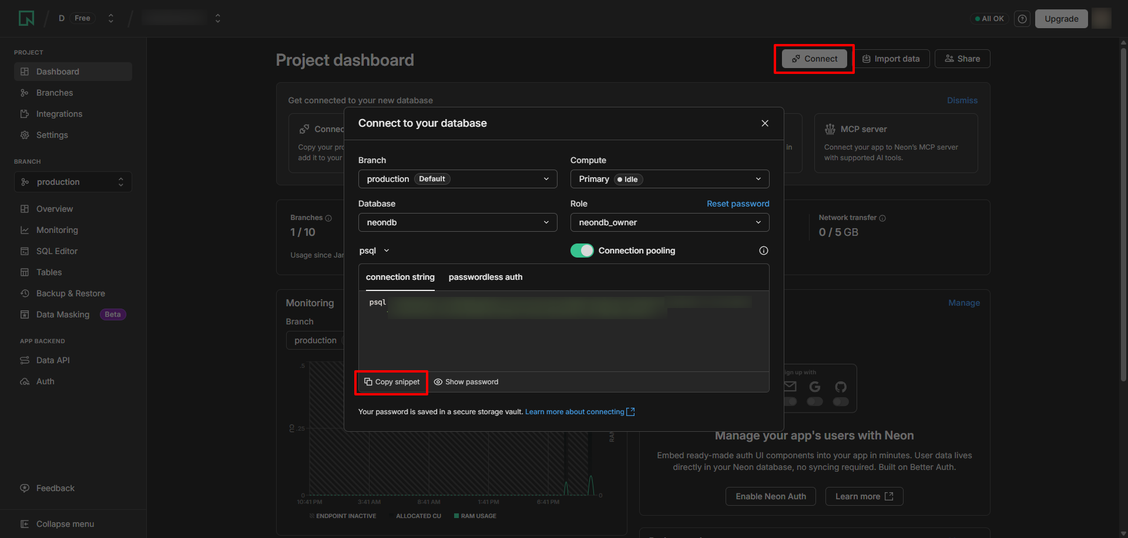Toggle Connection pooling switch off
Image resolution: width=1128 pixels, height=538 pixels.
(582, 251)
